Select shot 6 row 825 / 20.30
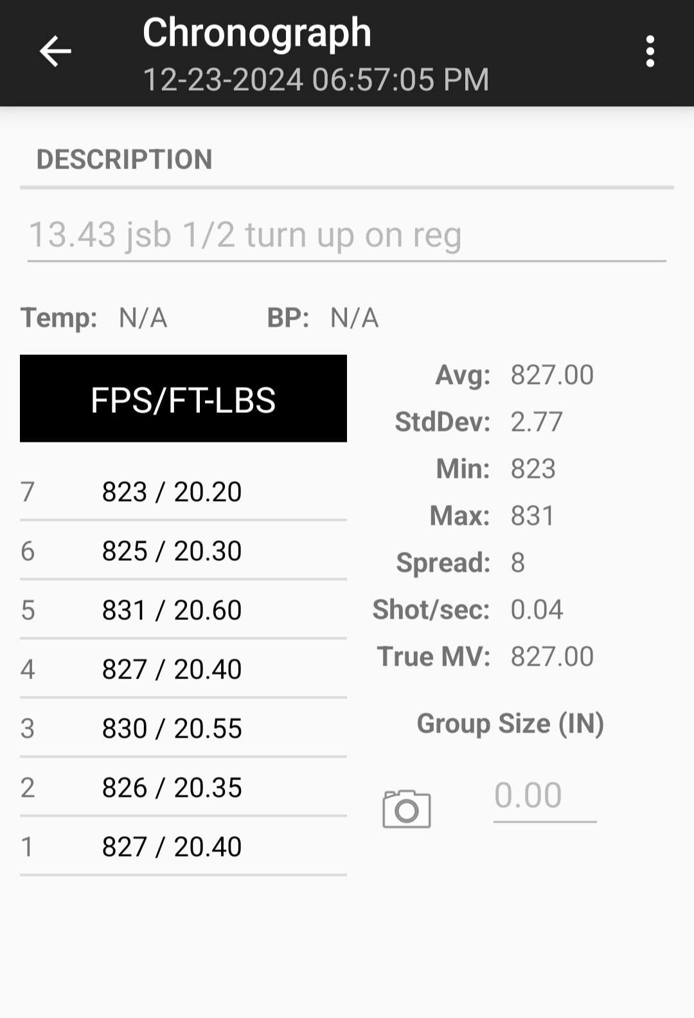This screenshot has width=694, height=1018. 183,551
